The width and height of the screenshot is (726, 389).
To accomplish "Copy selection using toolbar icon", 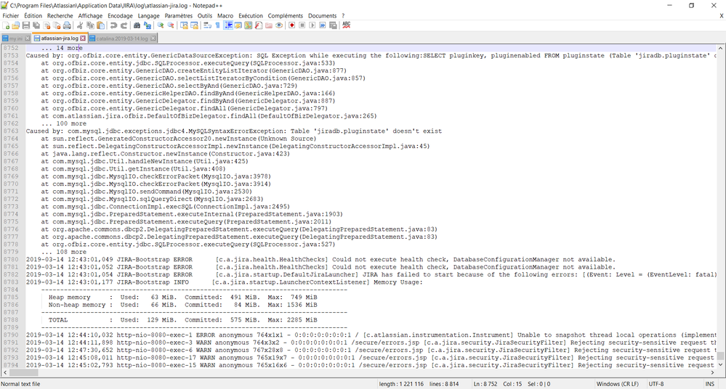I will tap(90, 25).
